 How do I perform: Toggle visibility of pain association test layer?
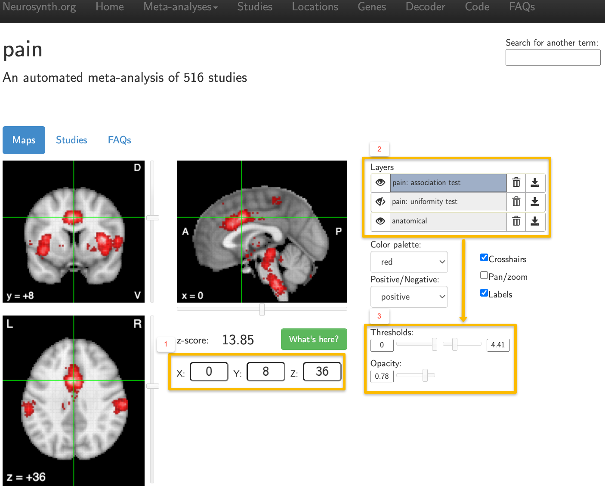380,183
